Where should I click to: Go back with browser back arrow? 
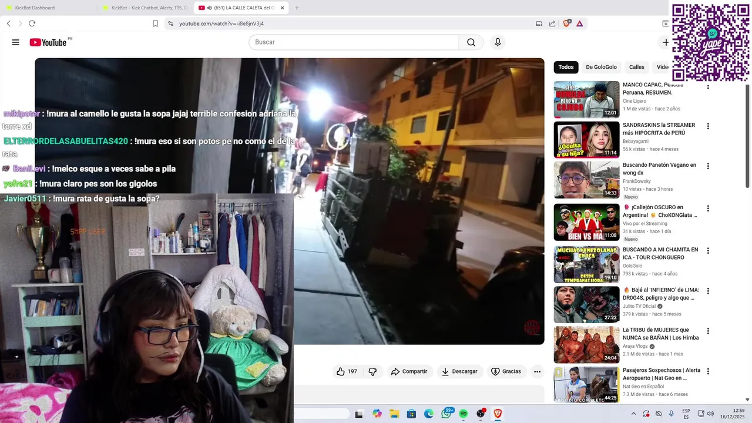tap(8, 23)
